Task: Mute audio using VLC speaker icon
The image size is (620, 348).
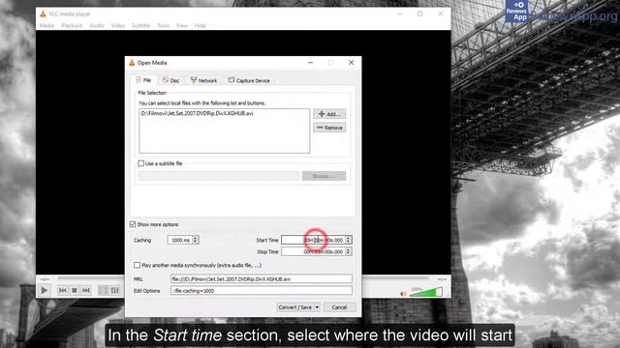Action: point(403,294)
